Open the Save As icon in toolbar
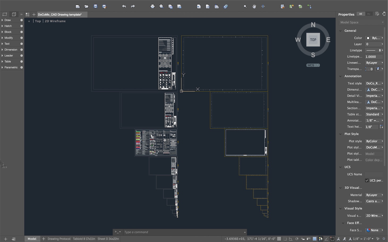Screen dimensions: 388x242 tap(104, 6)
